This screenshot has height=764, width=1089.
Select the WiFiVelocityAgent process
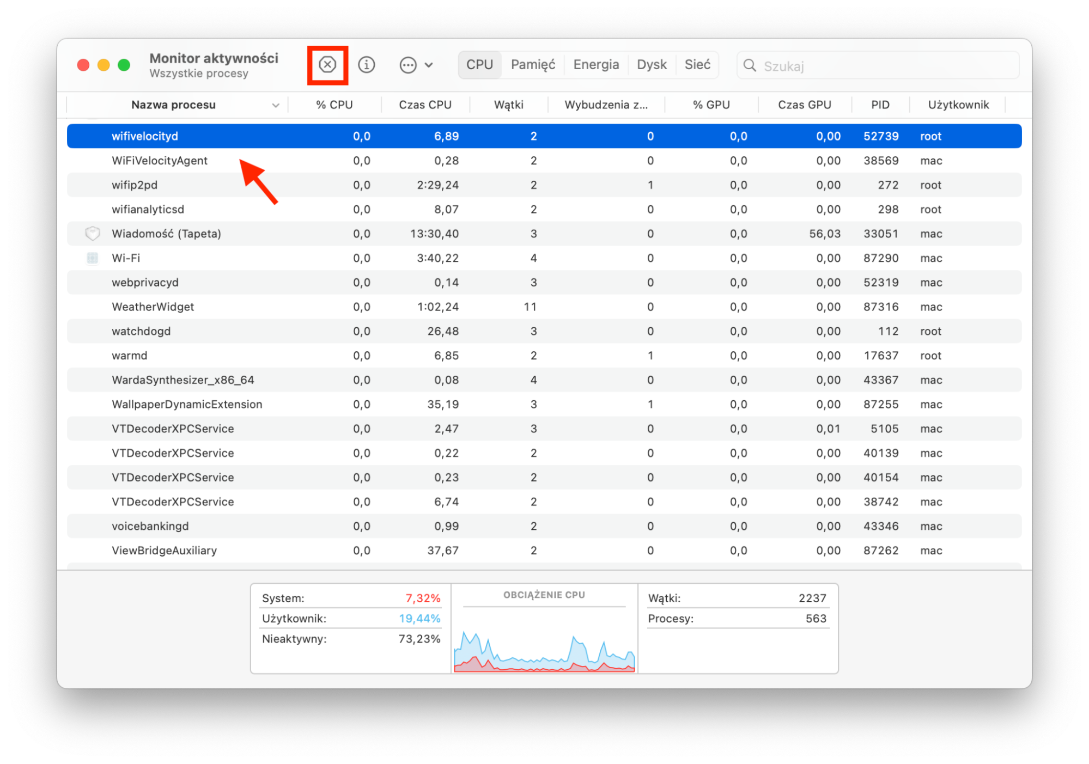[544, 161]
